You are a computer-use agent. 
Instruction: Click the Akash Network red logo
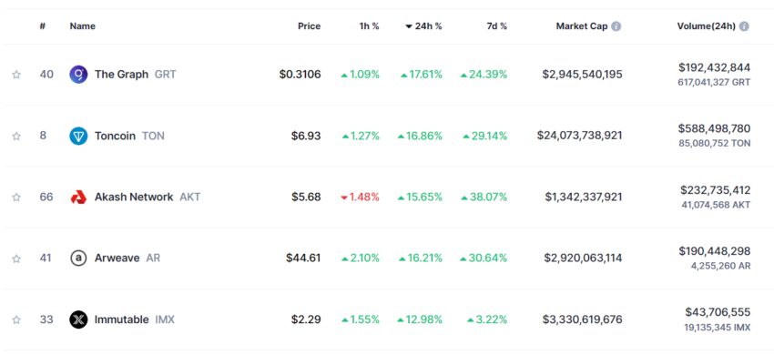pyautogui.click(x=78, y=197)
